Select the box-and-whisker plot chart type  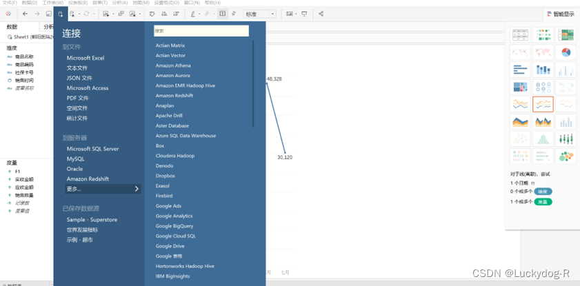tap(566, 139)
